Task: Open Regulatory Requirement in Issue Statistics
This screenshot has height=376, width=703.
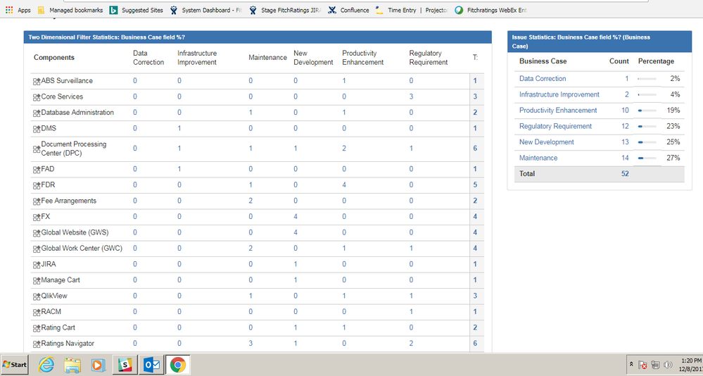Action: [555, 127]
